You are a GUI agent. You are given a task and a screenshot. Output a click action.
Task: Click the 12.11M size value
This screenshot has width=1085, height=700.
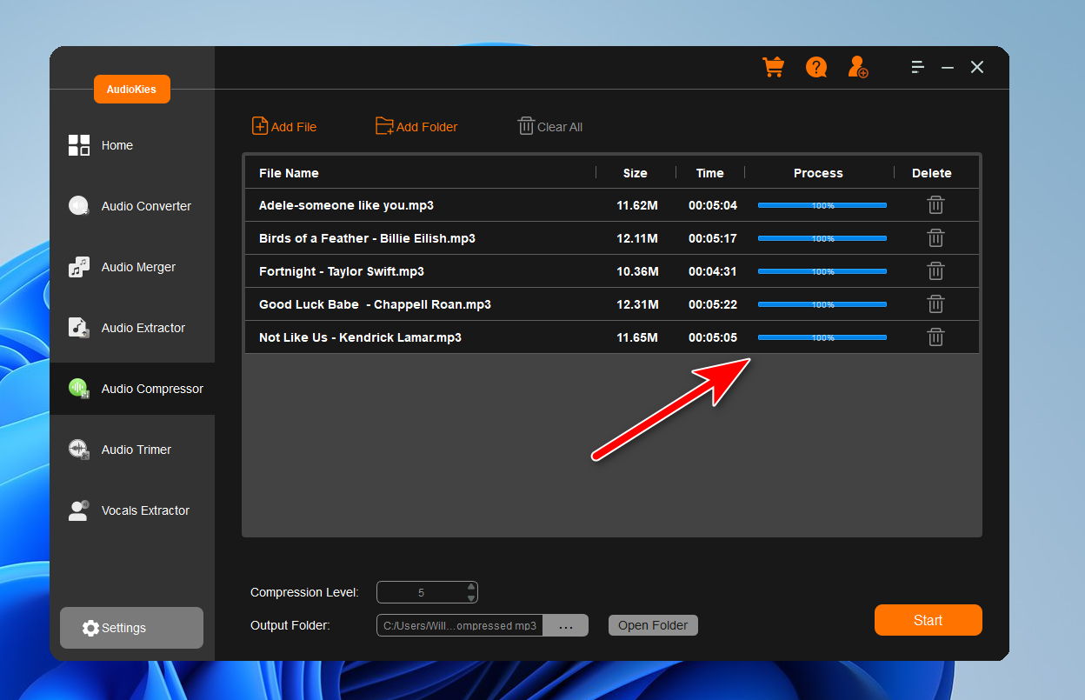click(637, 238)
